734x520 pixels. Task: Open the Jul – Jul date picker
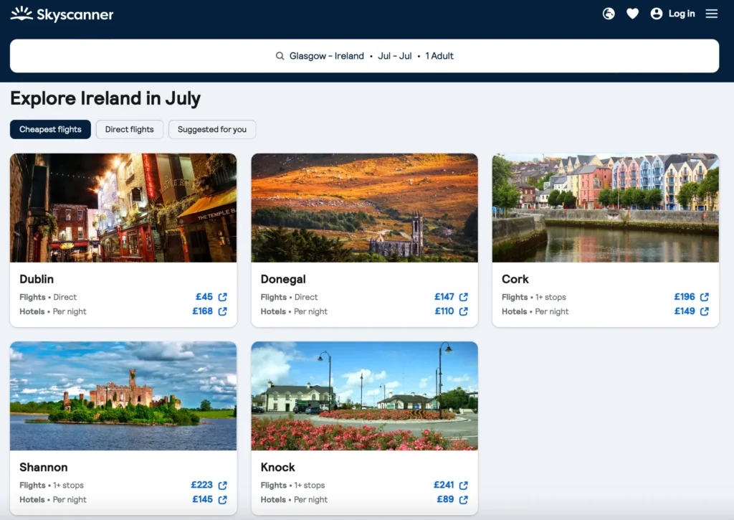(395, 55)
